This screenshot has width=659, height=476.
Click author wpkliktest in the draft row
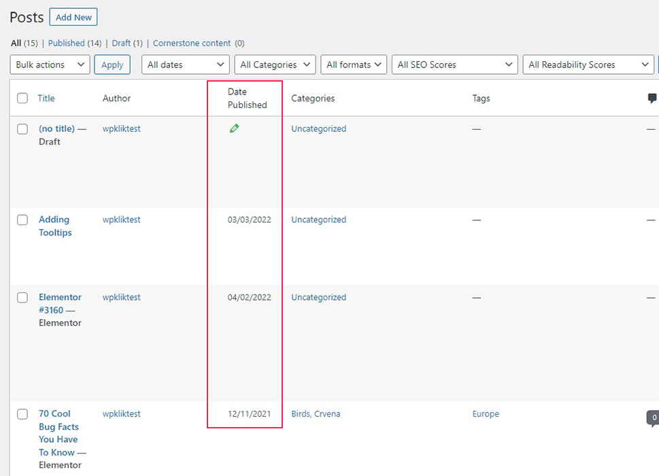coord(122,129)
